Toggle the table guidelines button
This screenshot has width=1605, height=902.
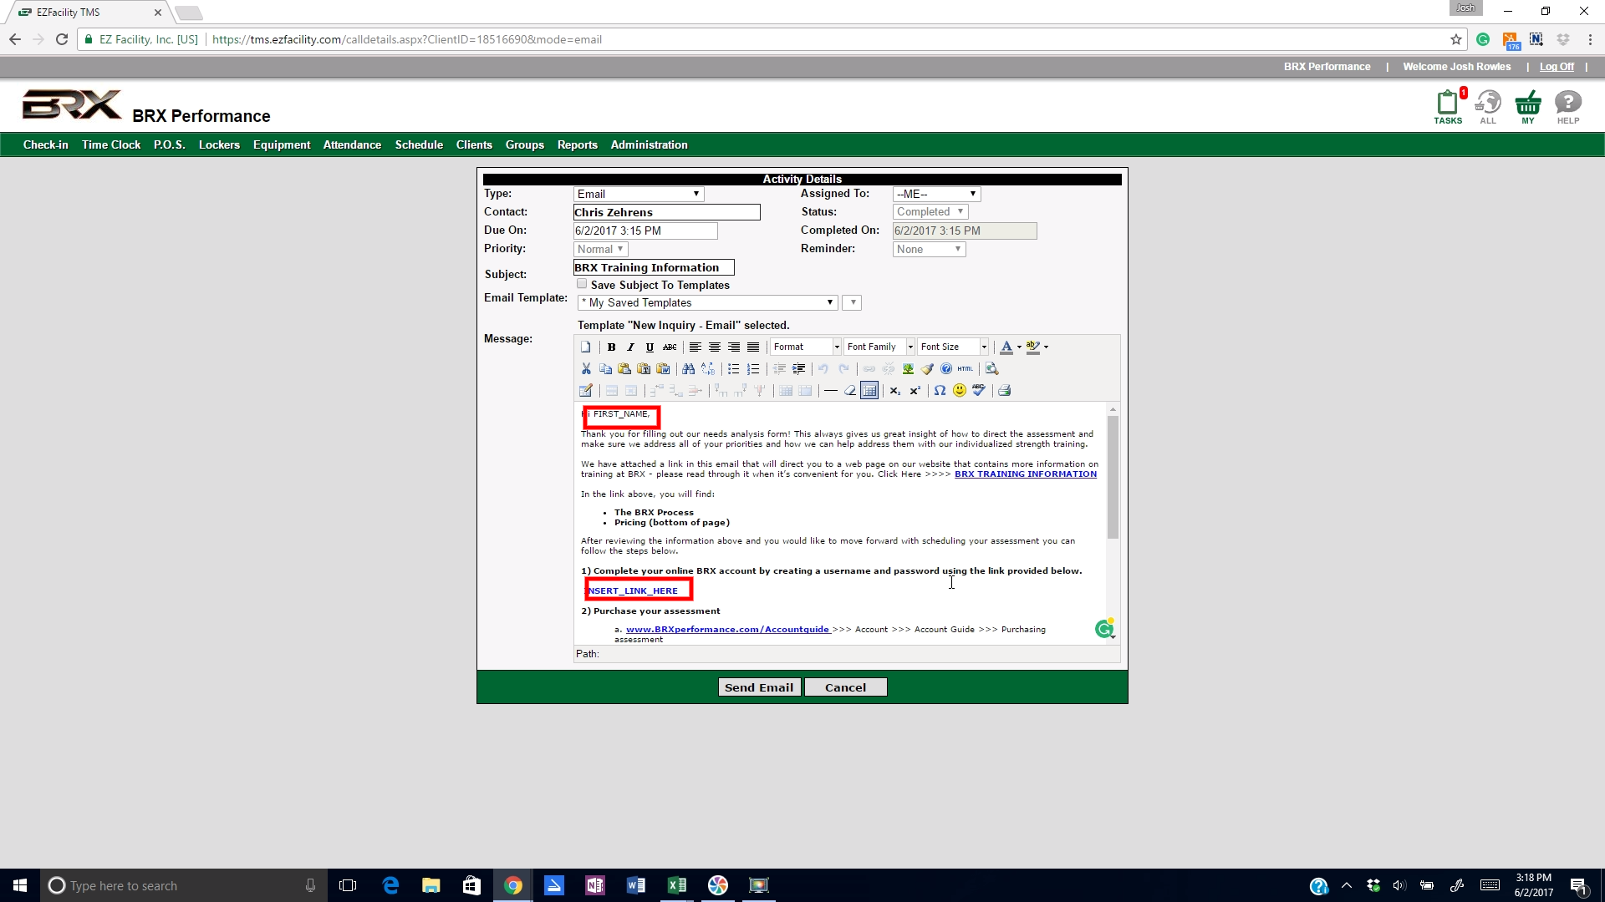pos(869,391)
